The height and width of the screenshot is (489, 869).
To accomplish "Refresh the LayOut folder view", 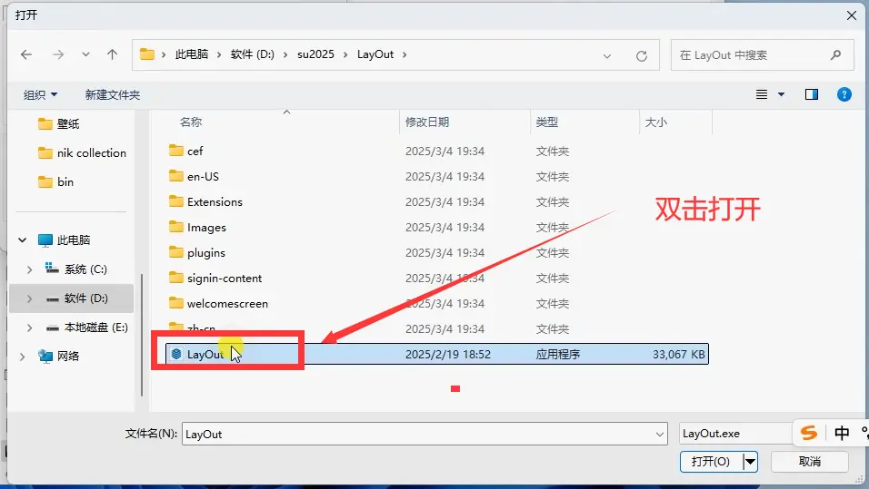I will tap(641, 56).
